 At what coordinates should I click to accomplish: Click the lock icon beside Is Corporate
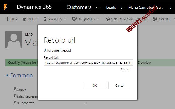pyautogui.click(x=15, y=102)
